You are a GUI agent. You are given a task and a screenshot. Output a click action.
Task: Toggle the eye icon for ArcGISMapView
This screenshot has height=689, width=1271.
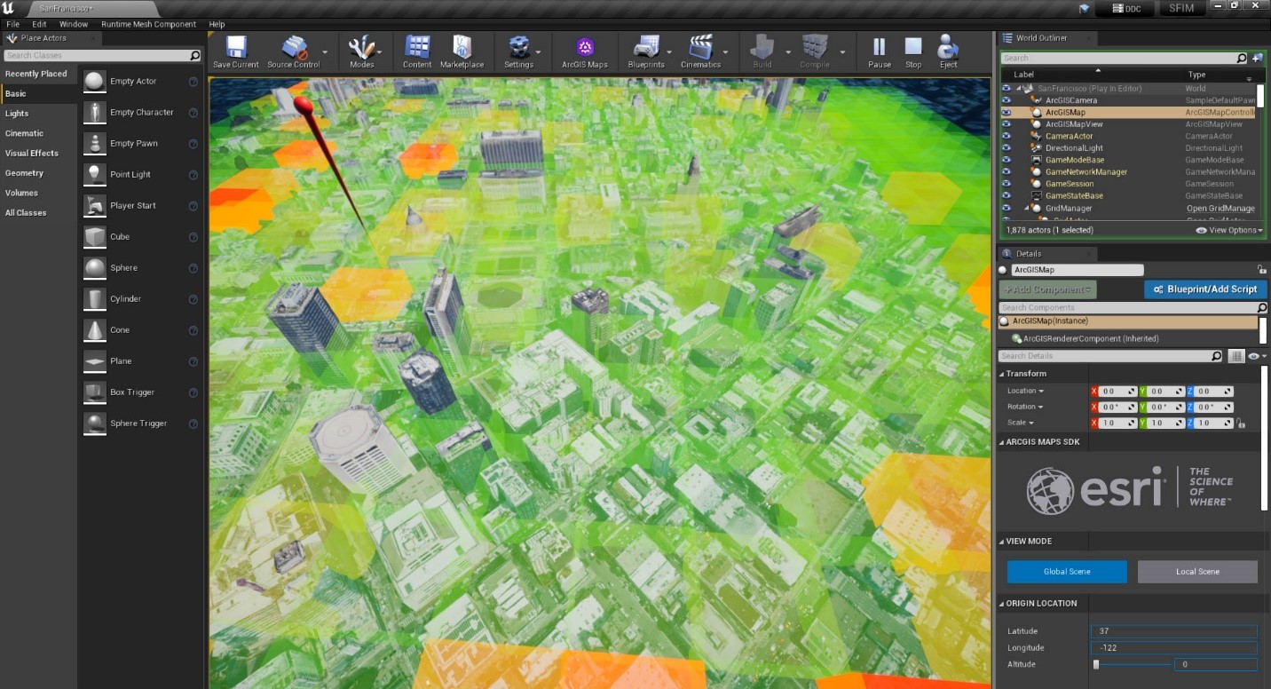point(1006,124)
